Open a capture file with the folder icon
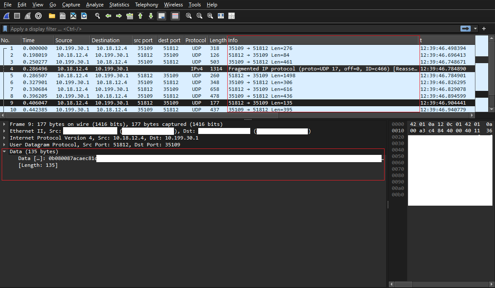 click(52, 16)
